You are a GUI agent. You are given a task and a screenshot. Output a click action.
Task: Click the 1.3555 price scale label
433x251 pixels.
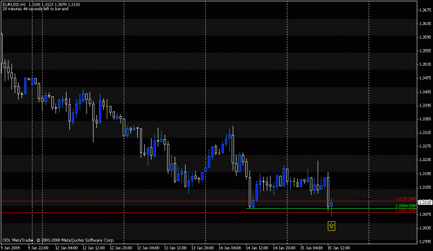coord(425,51)
